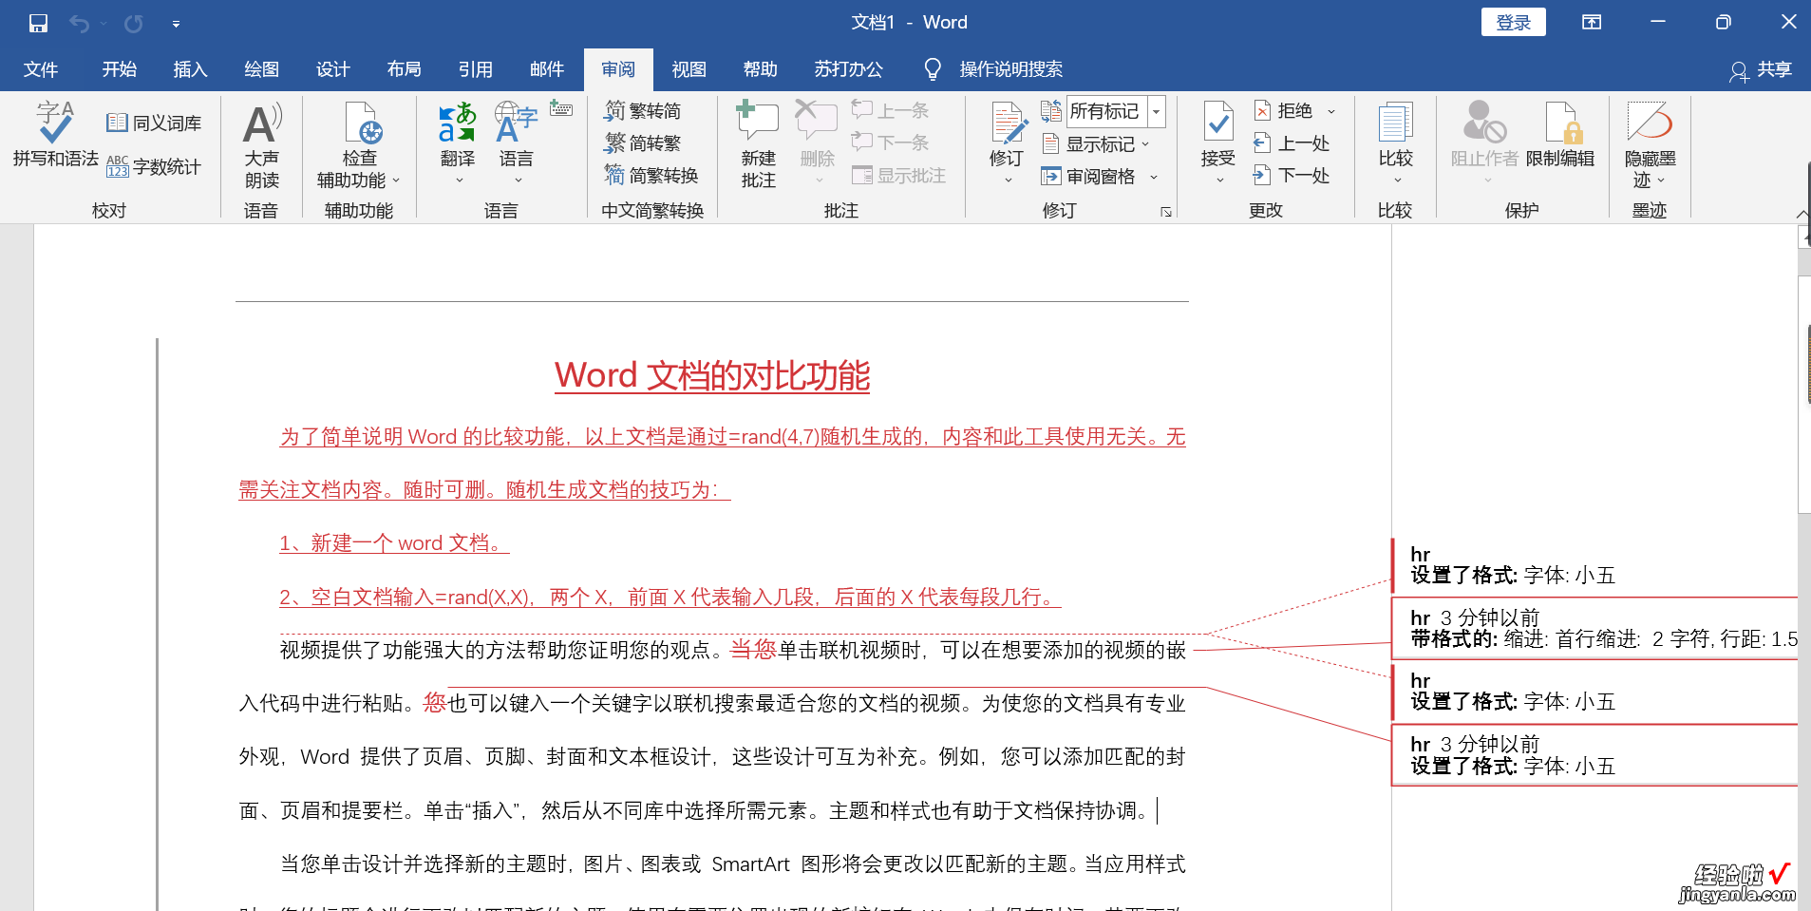The width and height of the screenshot is (1811, 911).
Task: Click the 接受 accept change icon
Action: pyautogui.click(x=1218, y=124)
